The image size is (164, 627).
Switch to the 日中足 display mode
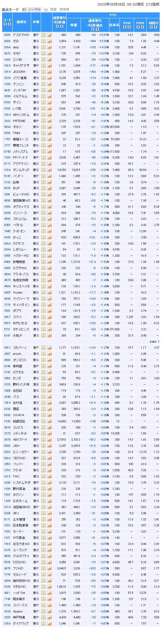pos(64,10)
